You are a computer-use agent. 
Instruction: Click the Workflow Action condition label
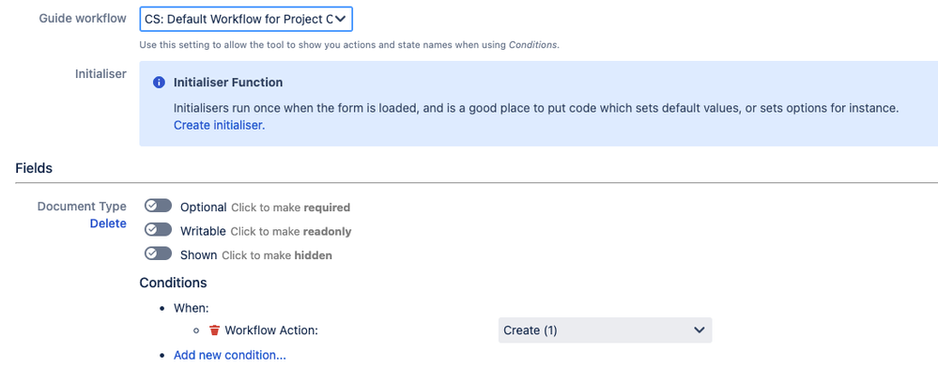tap(271, 330)
